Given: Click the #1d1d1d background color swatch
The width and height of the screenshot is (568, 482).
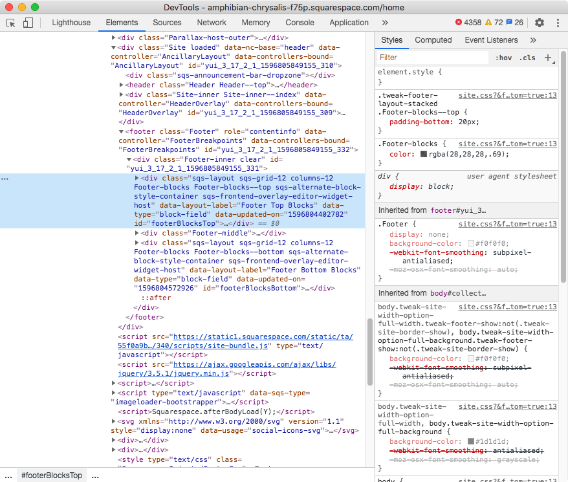Looking at the screenshot, I should pos(471,441).
